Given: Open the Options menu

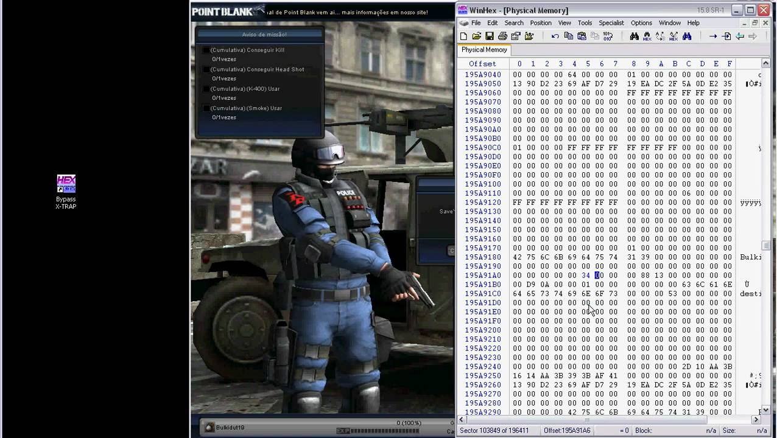Looking at the screenshot, I should (x=641, y=23).
